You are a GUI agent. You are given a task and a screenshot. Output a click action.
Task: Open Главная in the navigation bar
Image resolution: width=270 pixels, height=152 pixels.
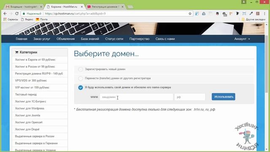pos(22,39)
